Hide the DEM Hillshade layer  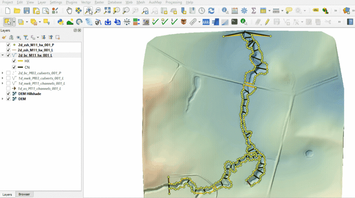(8, 94)
